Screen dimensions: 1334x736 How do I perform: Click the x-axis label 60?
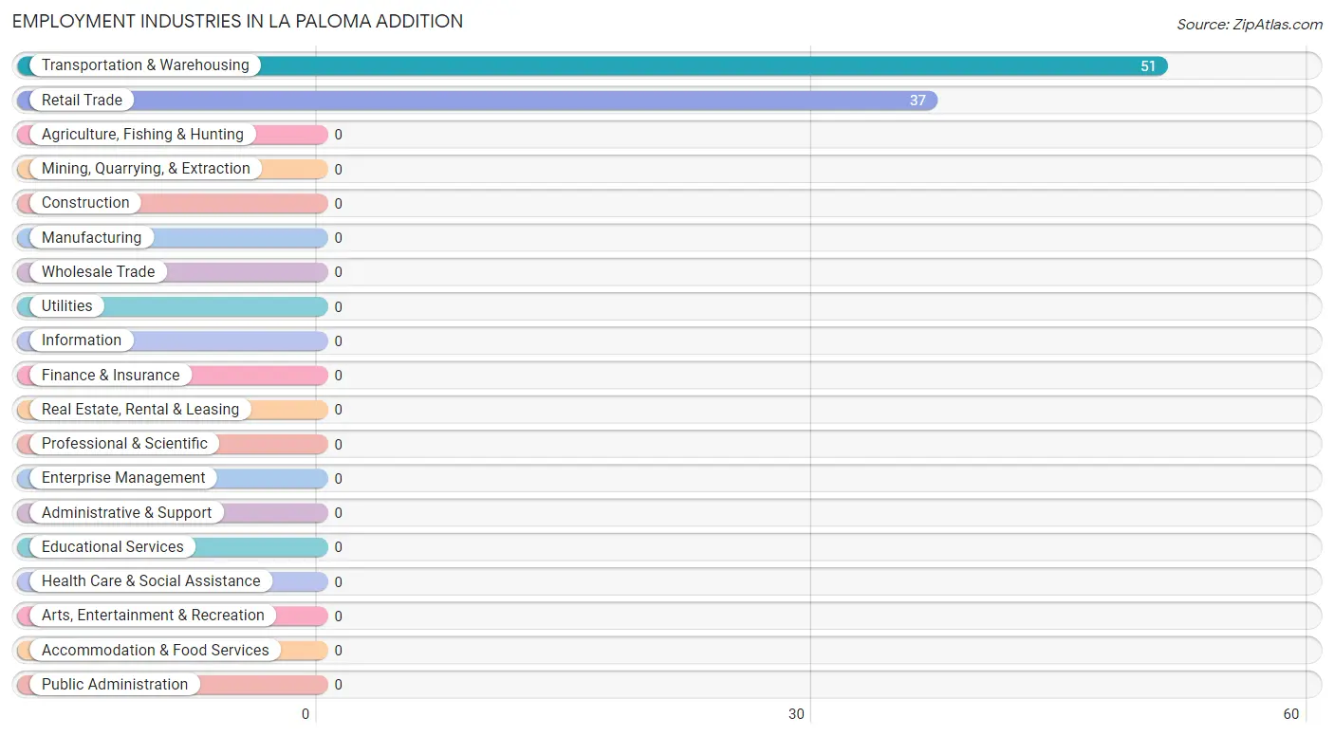1290,714
